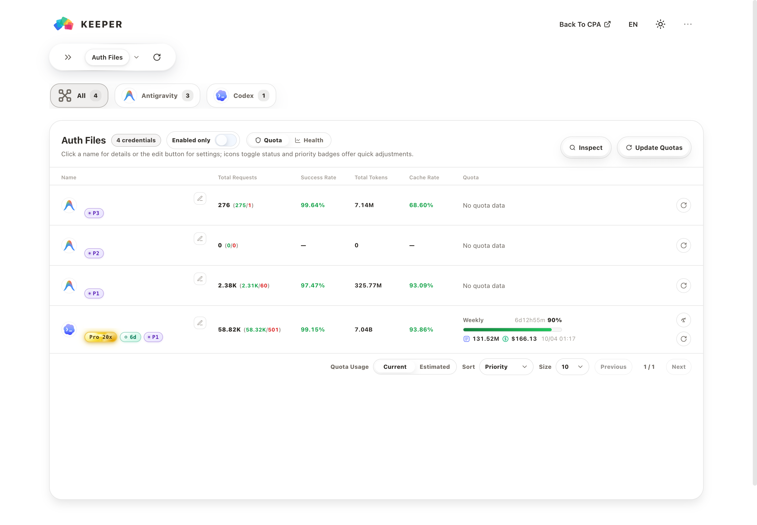
Task: Open the Sort Priority dropdown
Action: (x=506, y=367)
